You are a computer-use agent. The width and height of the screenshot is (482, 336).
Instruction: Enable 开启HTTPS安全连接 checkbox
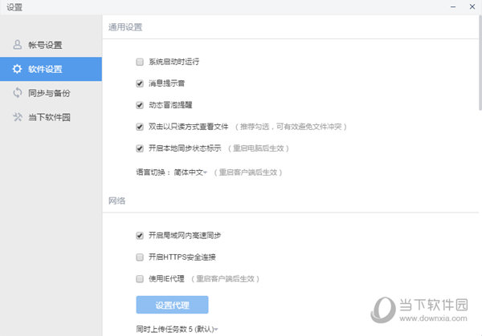coord(140,257)
